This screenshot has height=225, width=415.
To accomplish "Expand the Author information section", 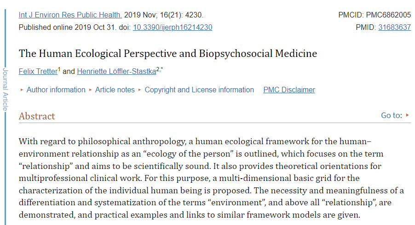I will click(56, 90).
